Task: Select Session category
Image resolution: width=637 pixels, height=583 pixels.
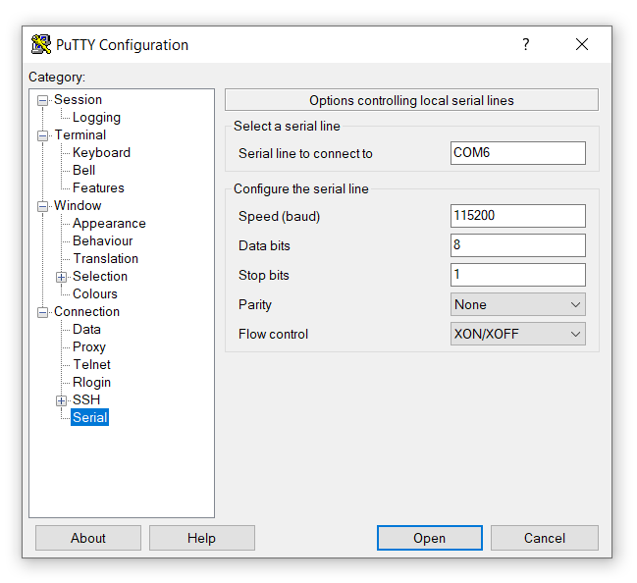Action: (78, 99)
